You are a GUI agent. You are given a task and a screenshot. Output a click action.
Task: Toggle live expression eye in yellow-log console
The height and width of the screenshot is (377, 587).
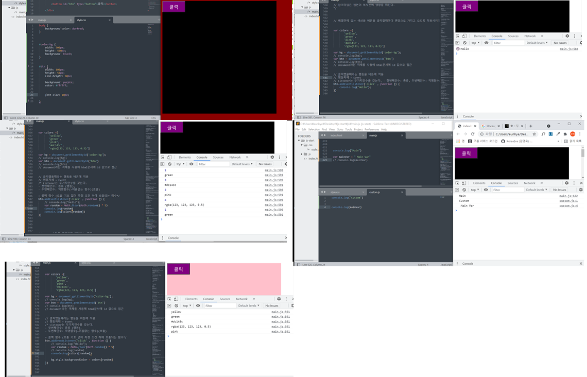[x=198, y=306]
